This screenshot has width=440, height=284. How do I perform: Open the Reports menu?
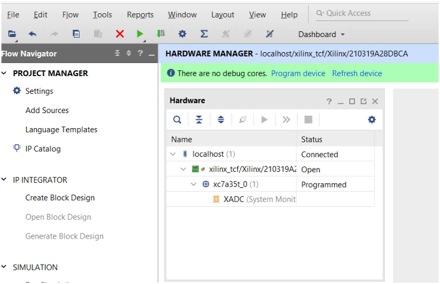coord(140,15)
